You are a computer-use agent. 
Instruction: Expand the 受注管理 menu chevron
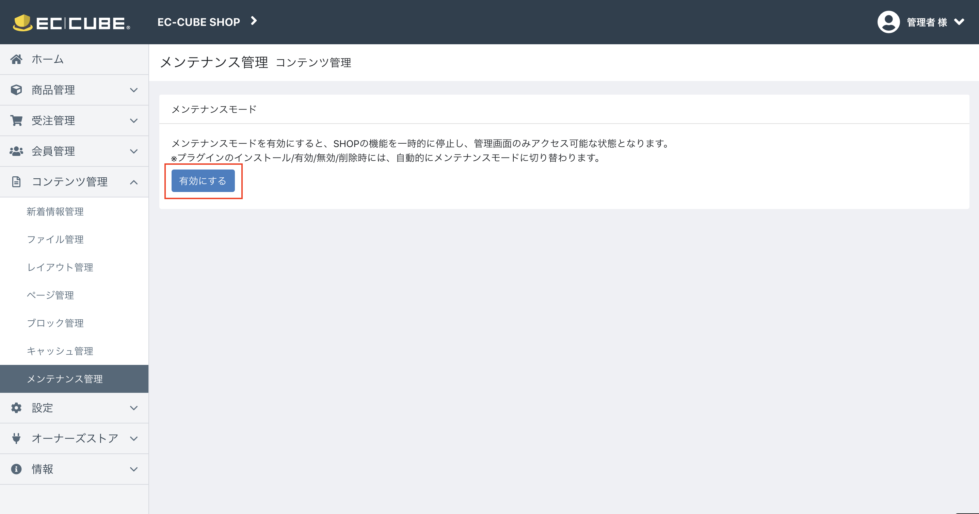click(x=133, y=120)
